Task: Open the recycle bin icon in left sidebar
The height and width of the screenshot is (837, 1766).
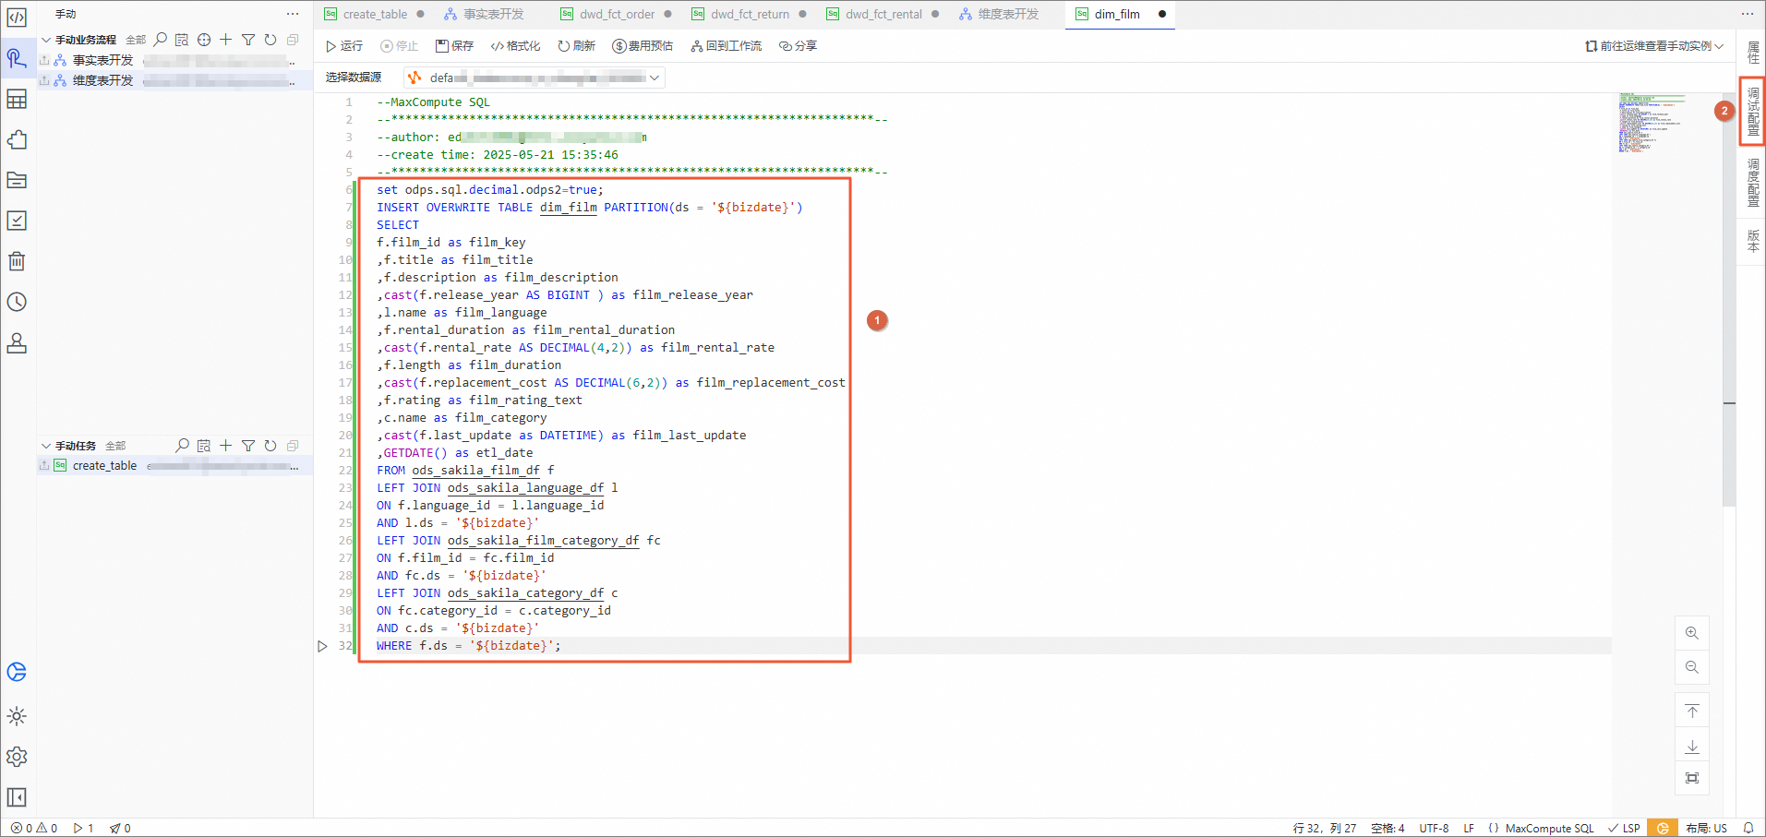Action: 17,261
